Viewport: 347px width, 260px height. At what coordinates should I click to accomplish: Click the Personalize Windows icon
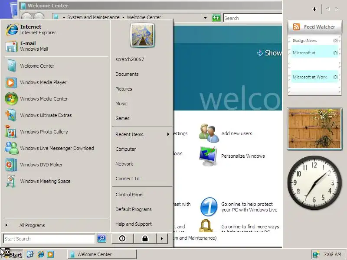tap(207, 156)
